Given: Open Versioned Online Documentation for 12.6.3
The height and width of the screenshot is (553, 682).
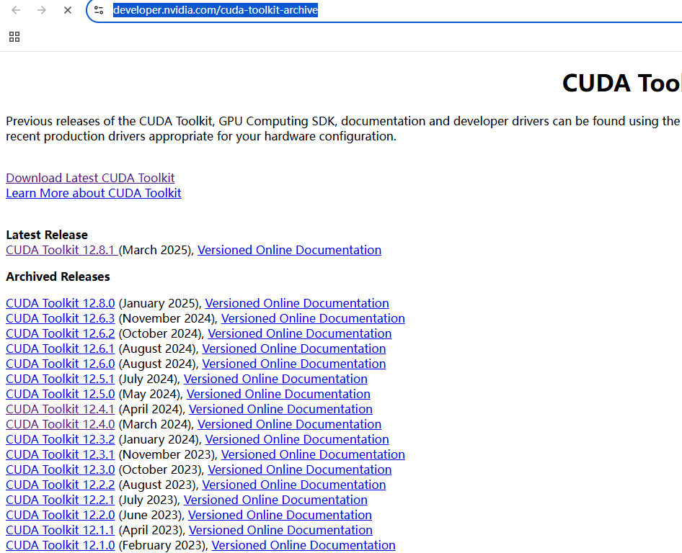Looking at the screenshot, I should 313,318.
